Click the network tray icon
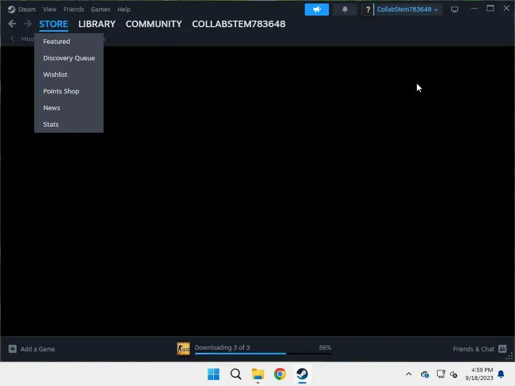The image size is (515, 386). 441,374
